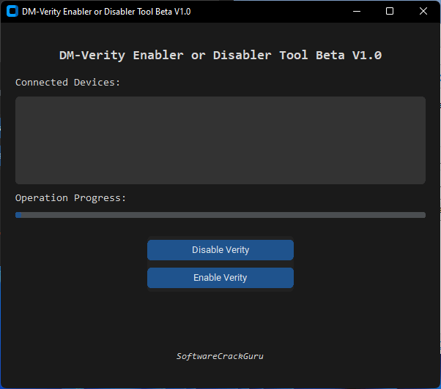Image resolution: width=441 pixels, height=389 pixels.
Task: Click the app icon in the title bar
Action: click(12, 11)
